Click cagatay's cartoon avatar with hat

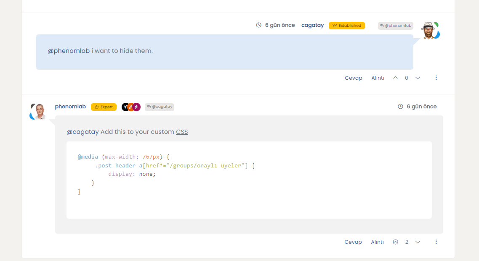429,31
